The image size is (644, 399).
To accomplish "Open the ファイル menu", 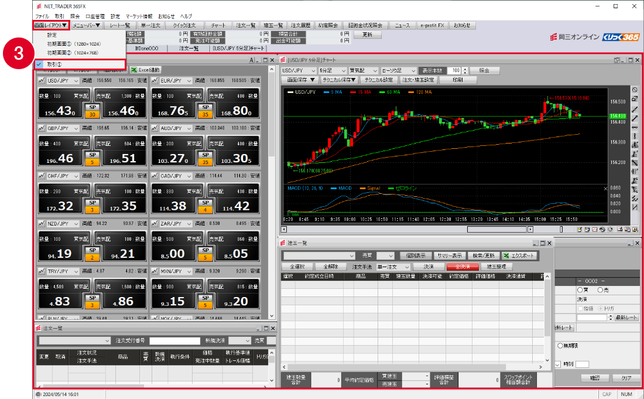I will click(42, 16).
